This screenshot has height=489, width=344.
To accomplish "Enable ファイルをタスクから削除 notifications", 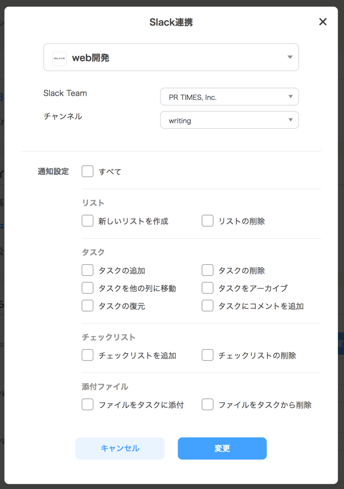I will point(207,404).
